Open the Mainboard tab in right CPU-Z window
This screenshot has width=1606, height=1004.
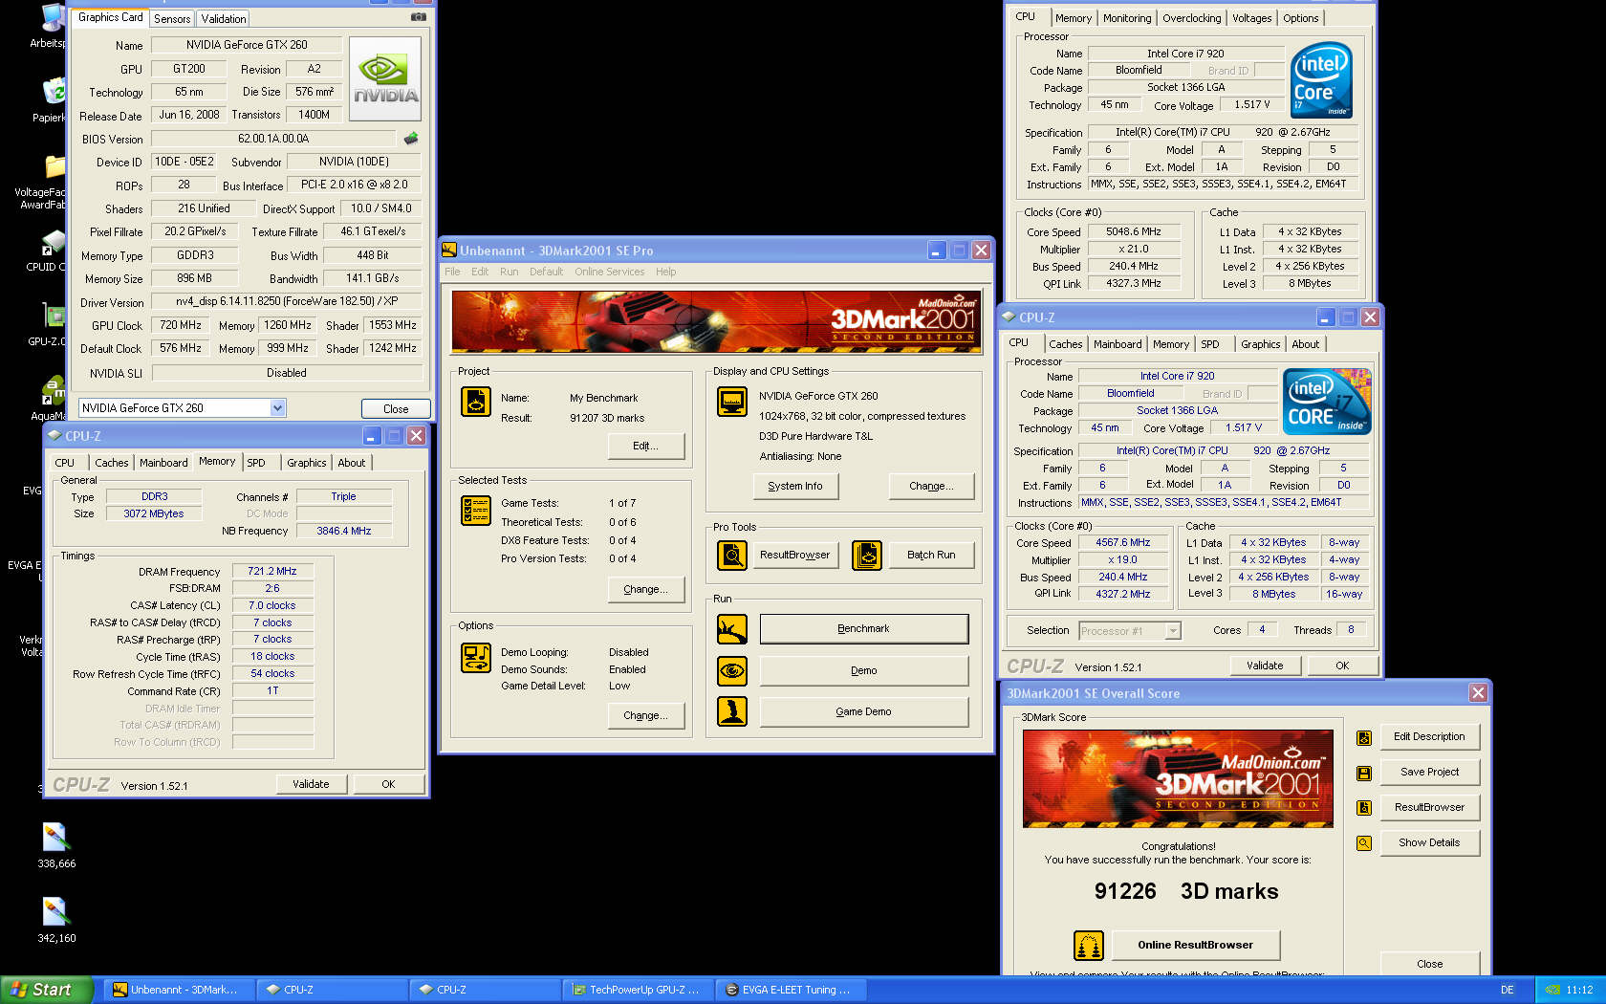pyautogui.click(x=1118, y=344)
